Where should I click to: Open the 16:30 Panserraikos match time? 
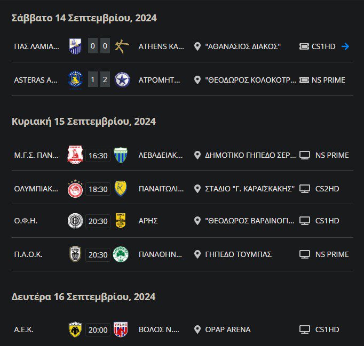point(98,156)
